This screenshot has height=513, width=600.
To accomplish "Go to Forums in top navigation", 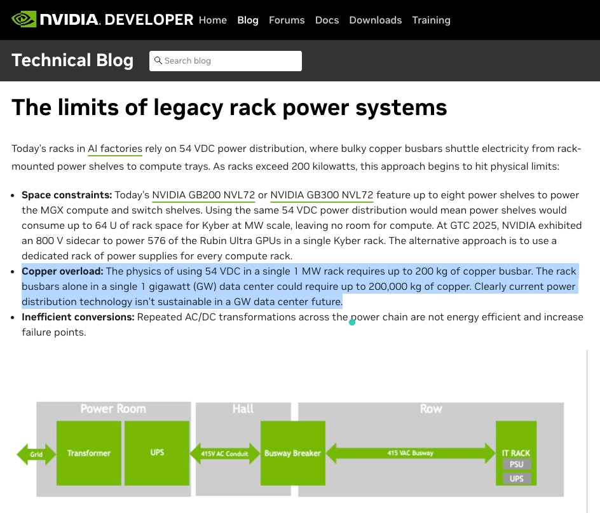I will click(x=287, y=20).
